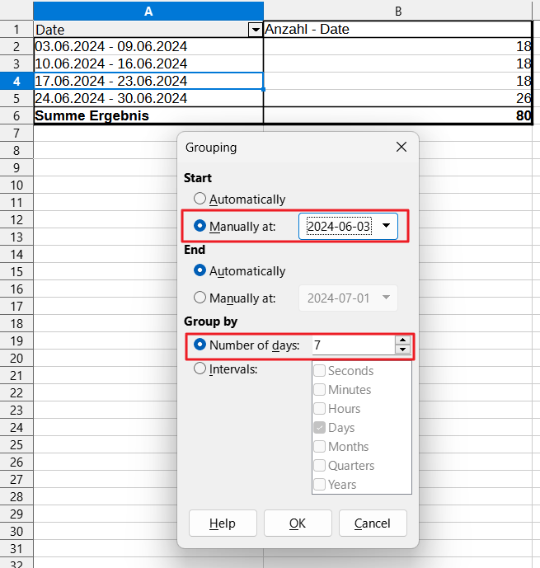The height and width of the screenshot is (568, 540).
Task: Cancel the Grouping dialog
Action: tap(372, 523)
